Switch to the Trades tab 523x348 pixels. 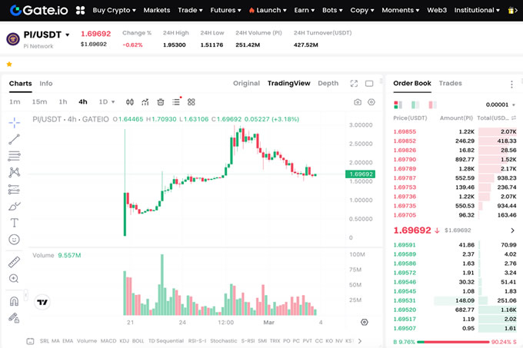point(450,83)
